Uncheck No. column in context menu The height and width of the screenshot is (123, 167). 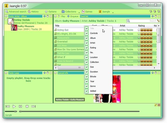coord(98,52)
